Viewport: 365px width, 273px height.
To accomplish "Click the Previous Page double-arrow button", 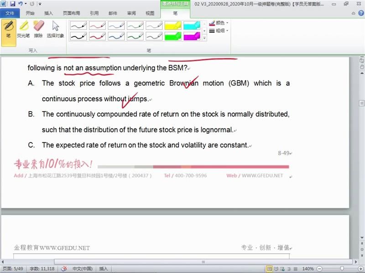I will tap(362, 243).
